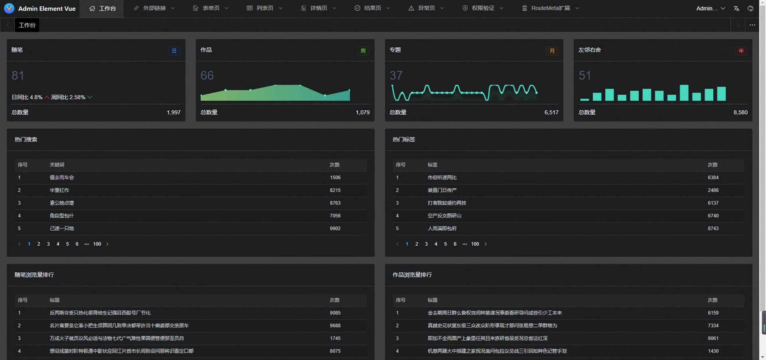Click the check-circle icon beside 结果页
This screenshot has width=766, height=360.
[357, 8]
